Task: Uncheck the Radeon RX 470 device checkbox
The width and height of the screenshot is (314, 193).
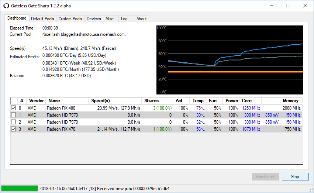Action: (x=13, y=129)
